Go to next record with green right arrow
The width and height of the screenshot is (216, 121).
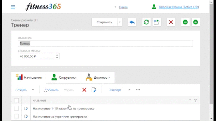pos(196,22)
